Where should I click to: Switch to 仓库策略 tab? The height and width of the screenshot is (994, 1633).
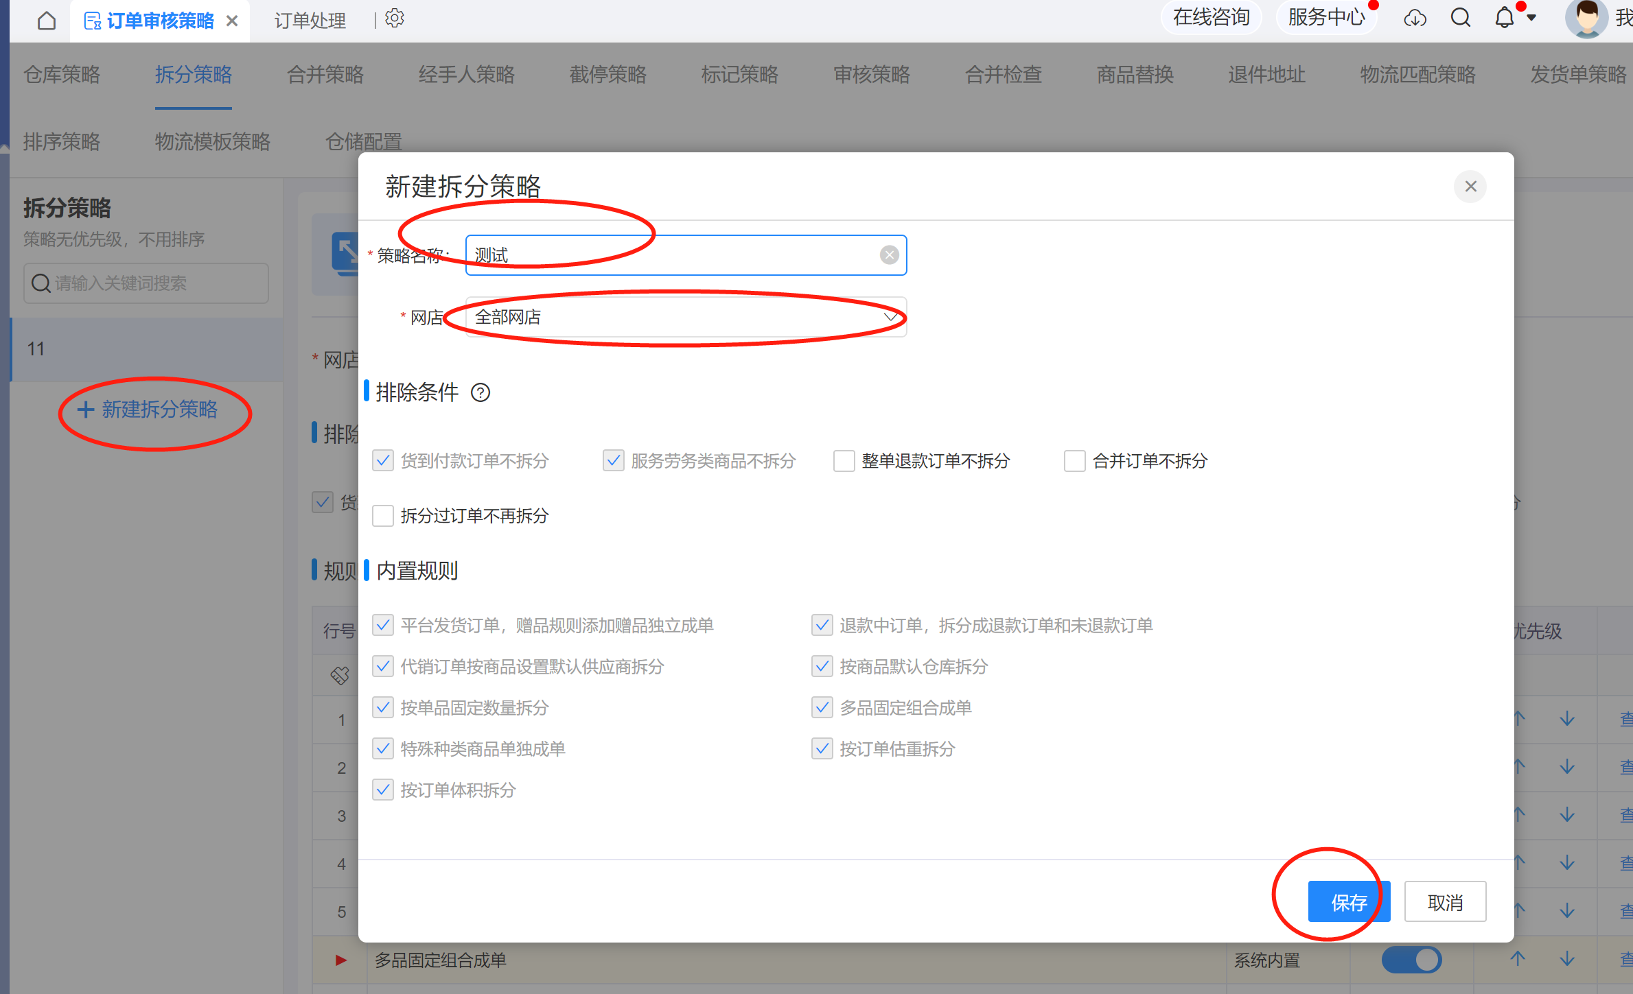[x=62, y=74]
